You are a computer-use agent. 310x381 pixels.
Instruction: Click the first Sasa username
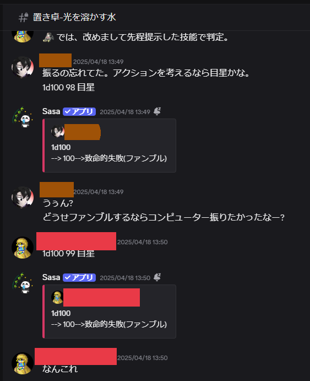point(51,111)
